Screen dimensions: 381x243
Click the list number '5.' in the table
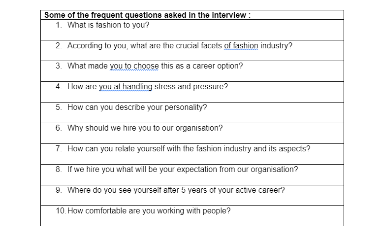59,107
